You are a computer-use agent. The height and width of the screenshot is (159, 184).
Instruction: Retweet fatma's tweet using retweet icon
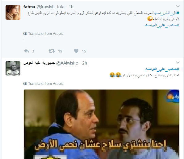[52, 51]
